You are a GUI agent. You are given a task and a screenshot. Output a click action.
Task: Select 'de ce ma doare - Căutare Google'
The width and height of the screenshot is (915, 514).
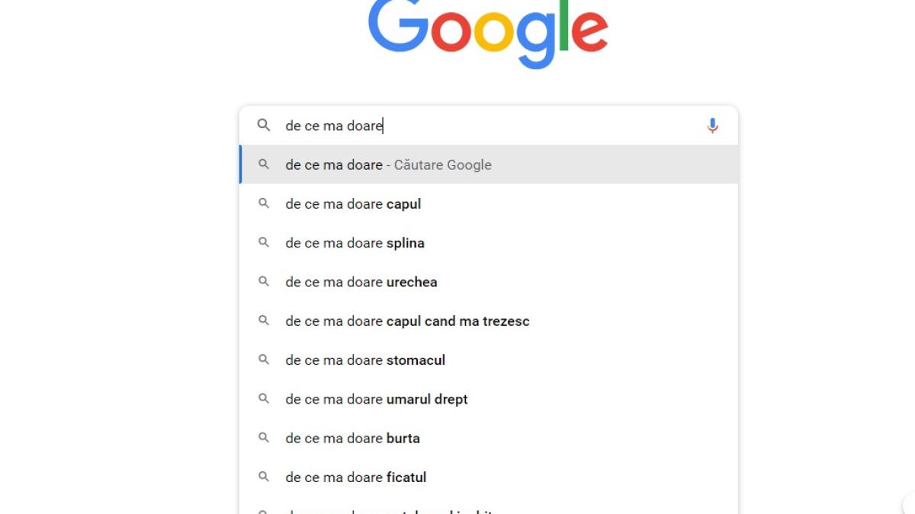pos(388,165)
